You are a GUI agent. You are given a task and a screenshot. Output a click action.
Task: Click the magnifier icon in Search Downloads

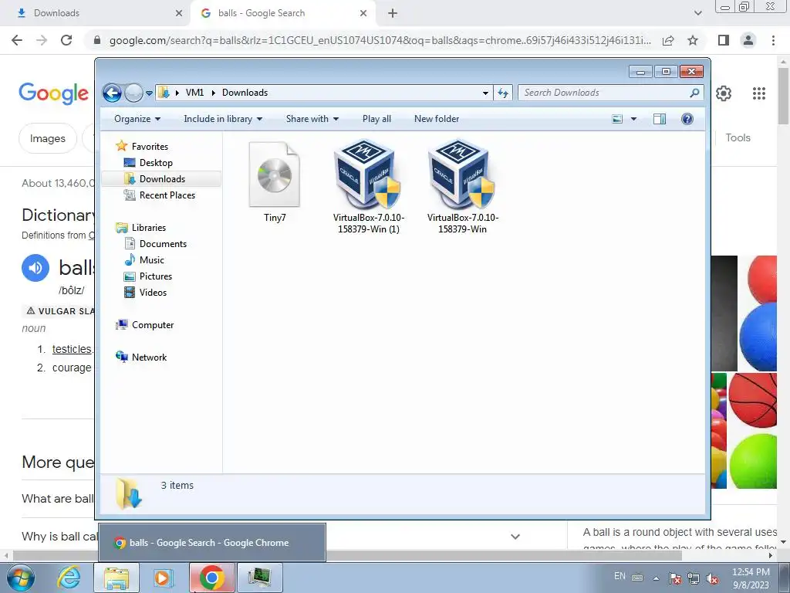(x=694, y=93)
